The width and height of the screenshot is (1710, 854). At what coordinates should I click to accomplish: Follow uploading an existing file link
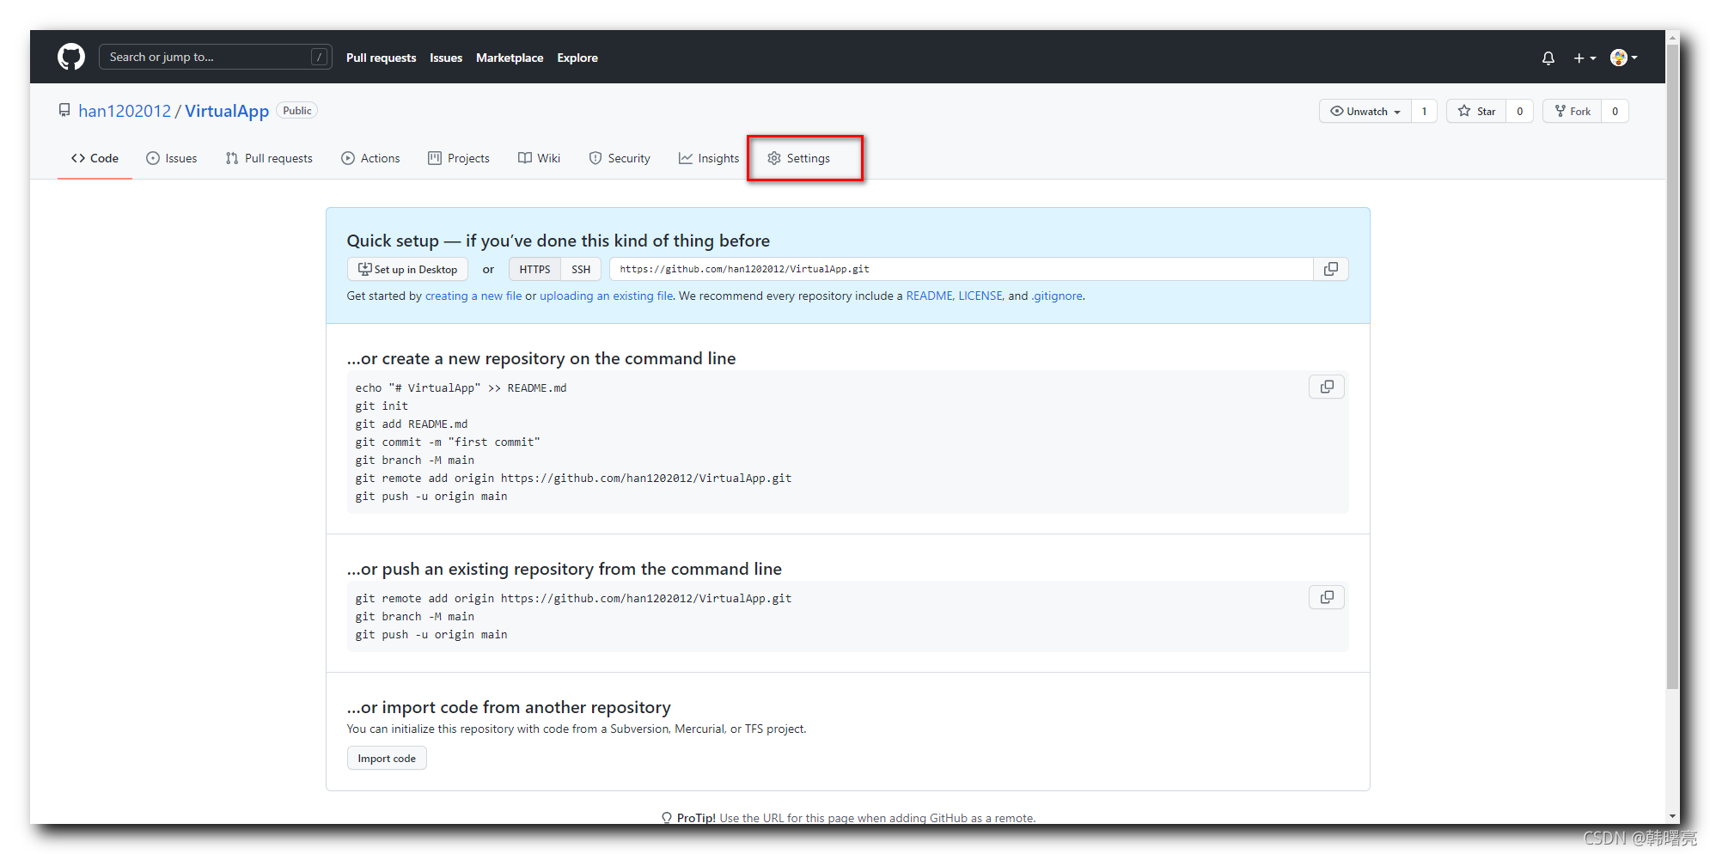click(x=607, y=296)
